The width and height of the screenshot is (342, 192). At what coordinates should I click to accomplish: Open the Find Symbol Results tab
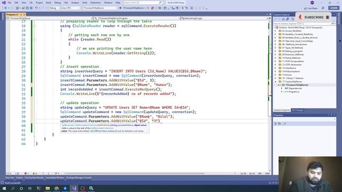34,178
